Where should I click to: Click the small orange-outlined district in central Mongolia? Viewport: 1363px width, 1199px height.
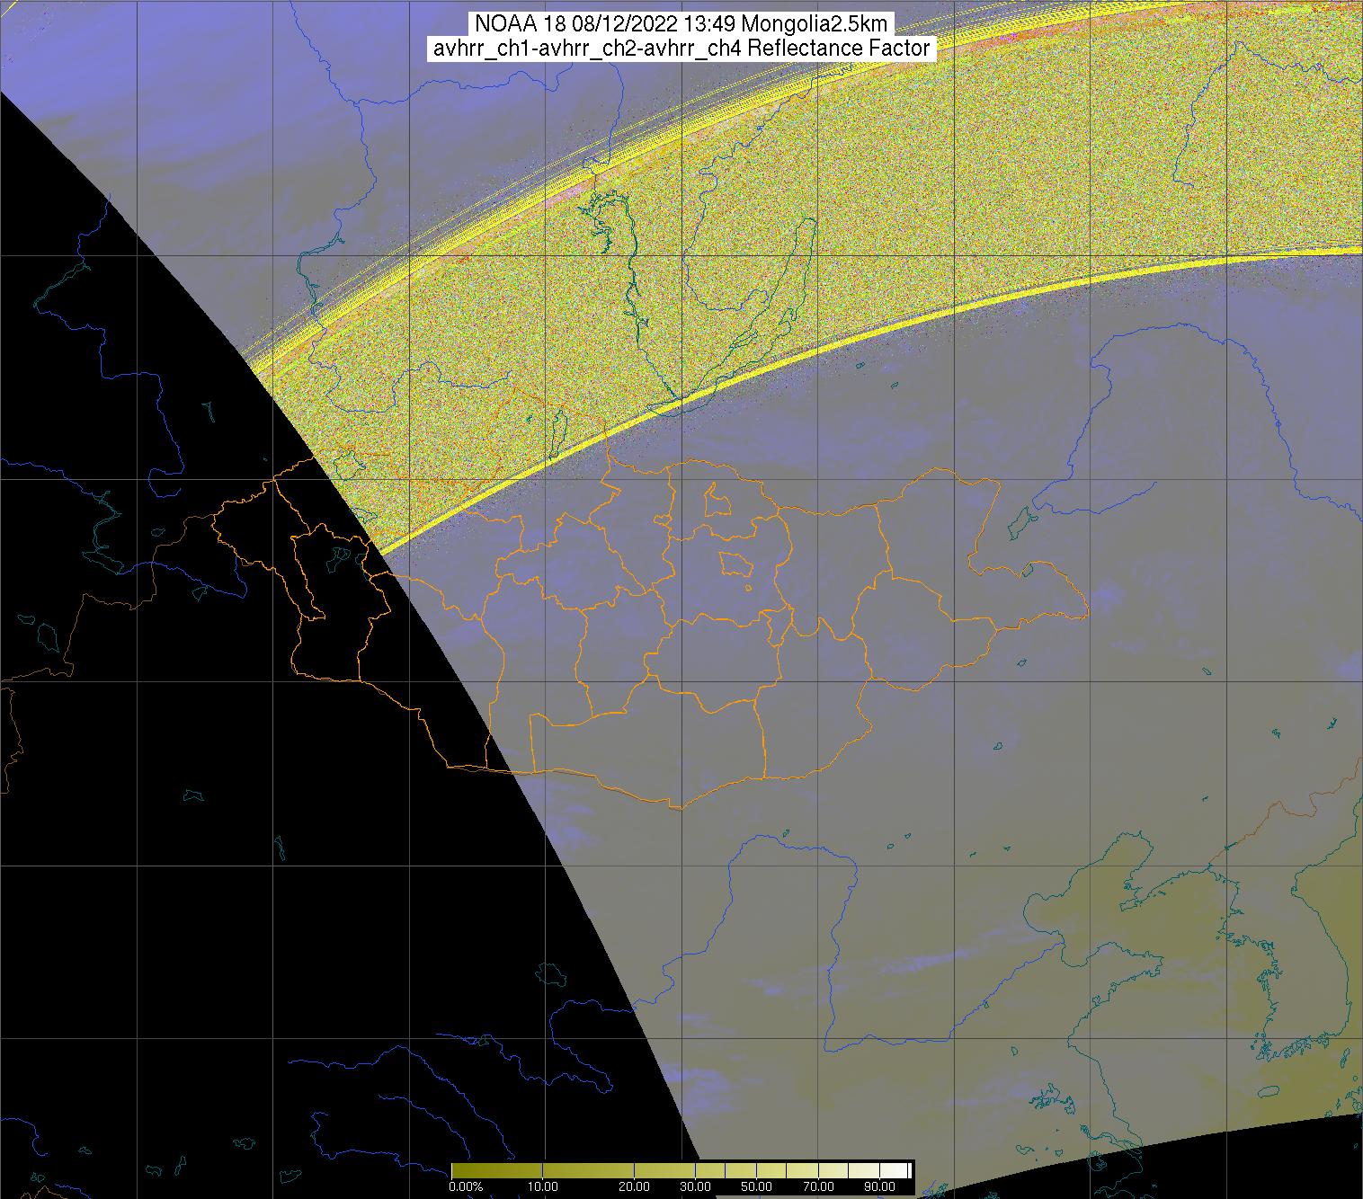click(735, 564)
